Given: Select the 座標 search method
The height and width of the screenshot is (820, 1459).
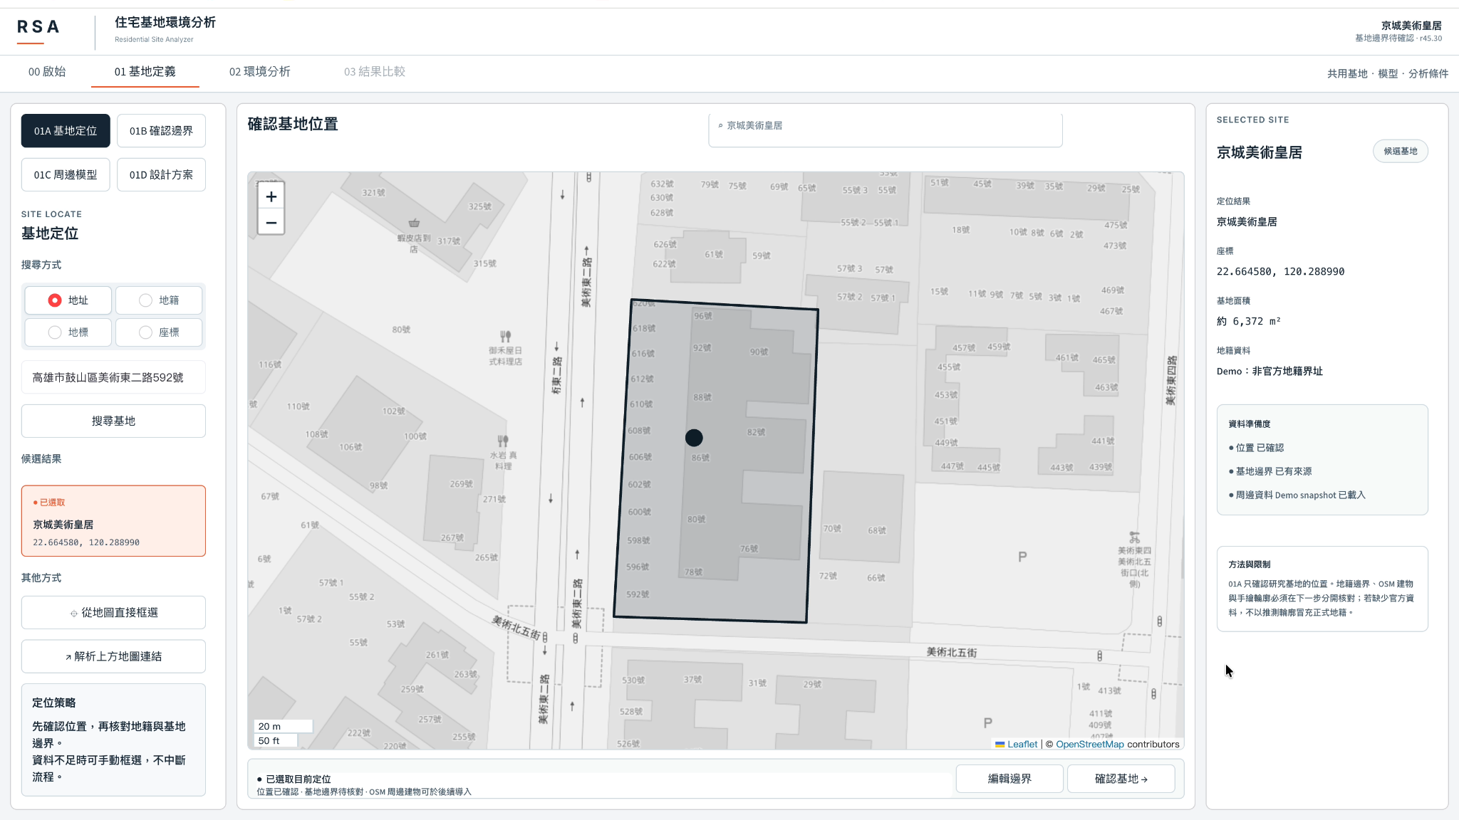Looking at the screenshot, I should click(x=159, y=332).
